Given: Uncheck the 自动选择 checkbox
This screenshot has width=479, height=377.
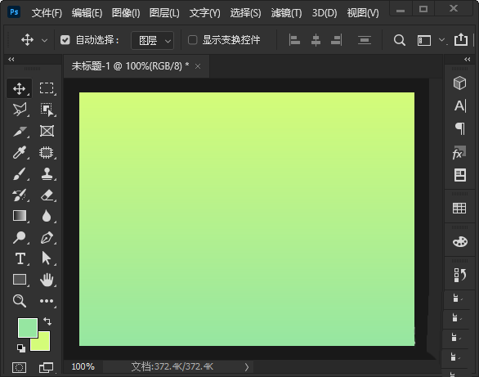Looking at the screenshot, I should [x=65, y=40].
